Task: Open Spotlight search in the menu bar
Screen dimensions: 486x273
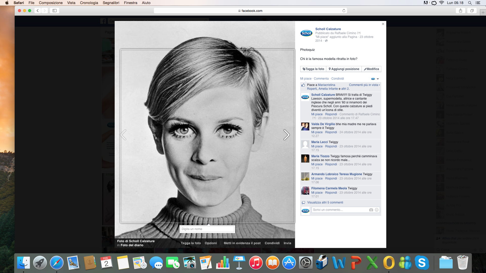Action: point(470,3)
